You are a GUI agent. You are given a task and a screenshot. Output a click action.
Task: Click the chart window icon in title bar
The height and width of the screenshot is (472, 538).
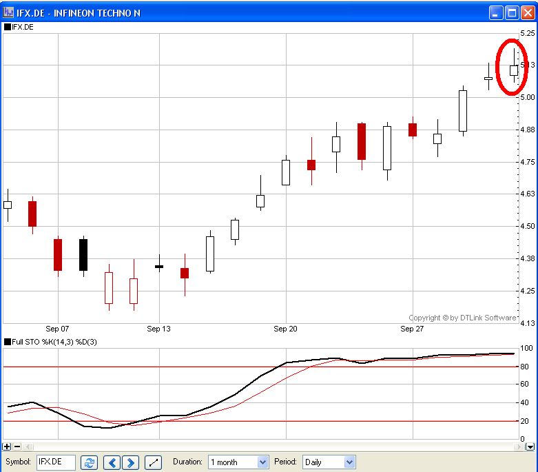pos(8,12)
